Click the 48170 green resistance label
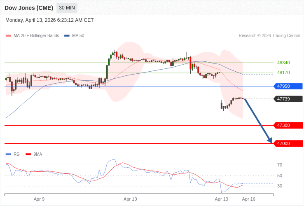The width and height of the screenshot is (304, 206). (283, 73)
